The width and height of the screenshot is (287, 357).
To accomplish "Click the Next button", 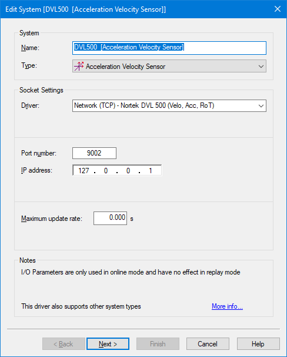I will tap(108, 344).
